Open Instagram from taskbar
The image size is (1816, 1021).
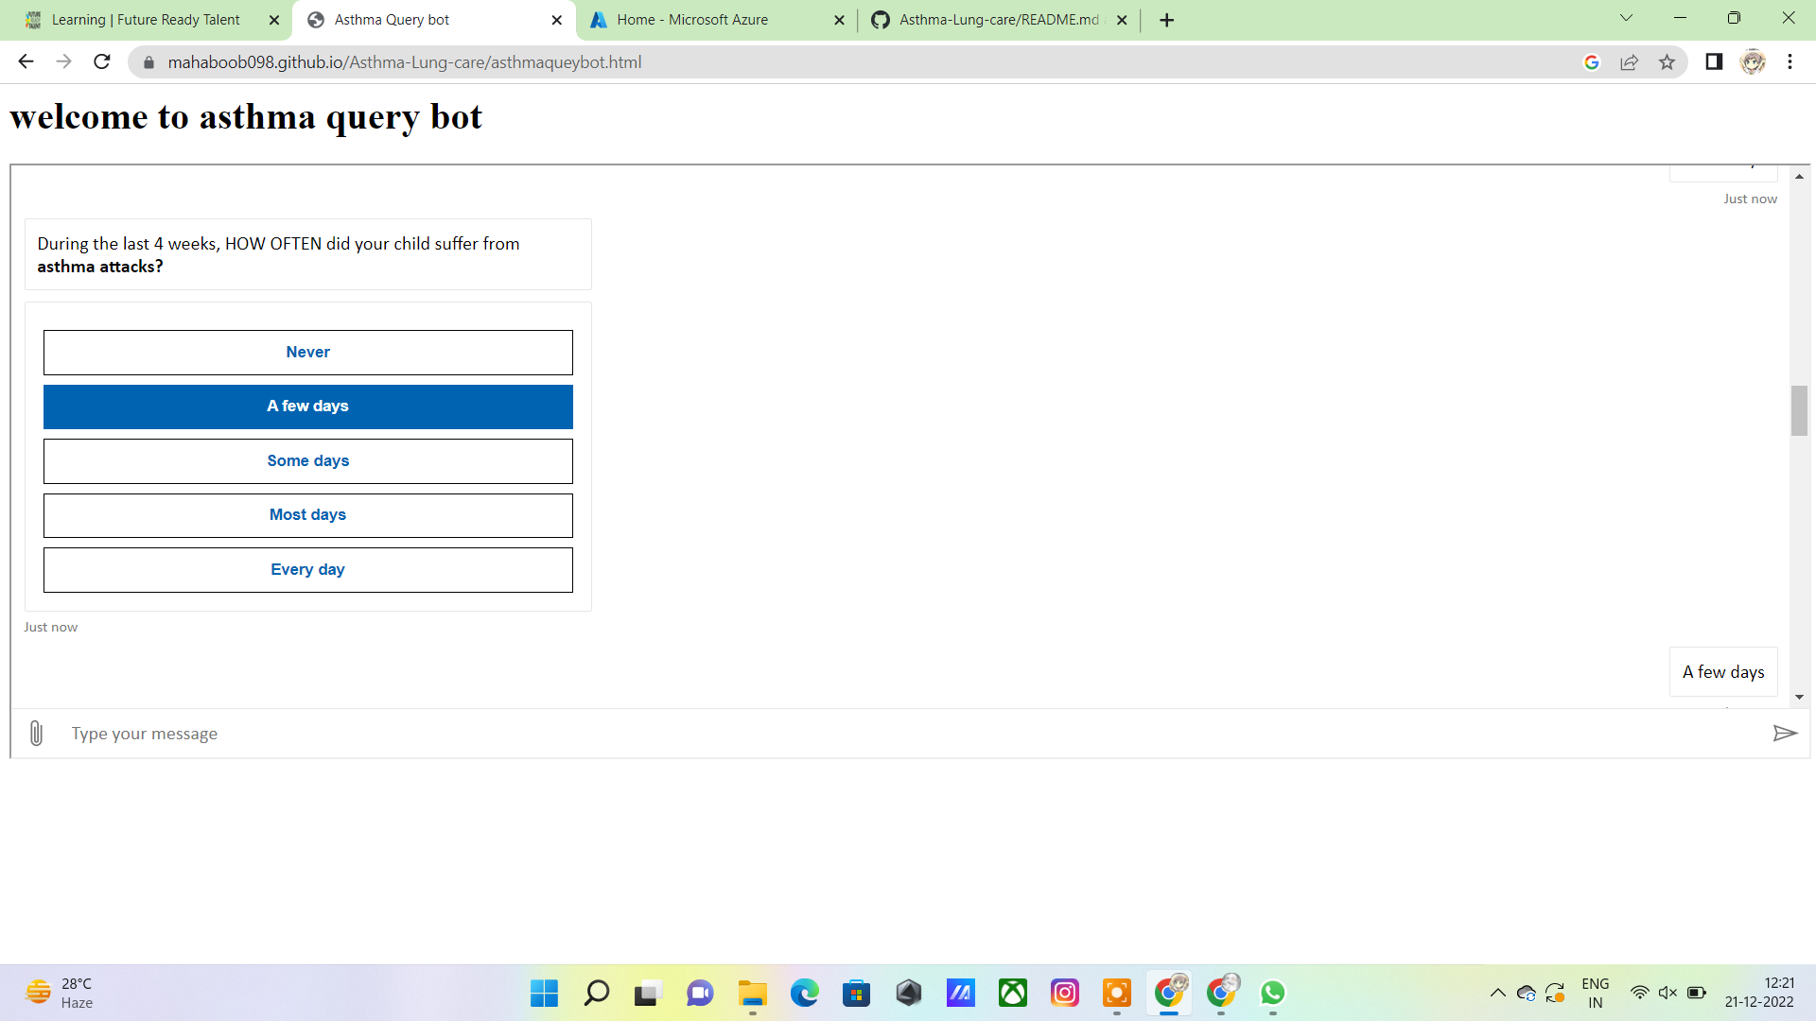click(1064, 993)
